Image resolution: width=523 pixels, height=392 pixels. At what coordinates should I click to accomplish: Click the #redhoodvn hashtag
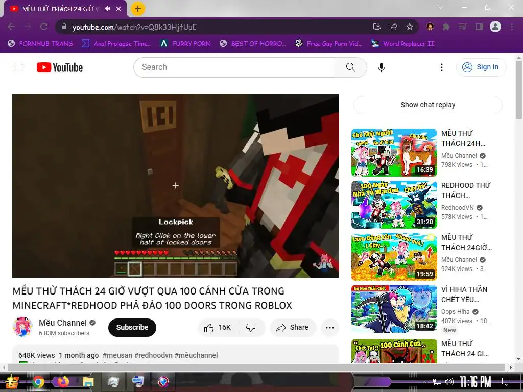(153, 355)
